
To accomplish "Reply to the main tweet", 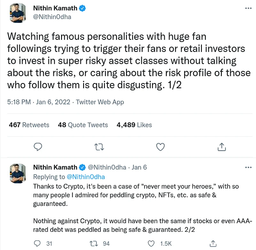I will click(38, 147).
